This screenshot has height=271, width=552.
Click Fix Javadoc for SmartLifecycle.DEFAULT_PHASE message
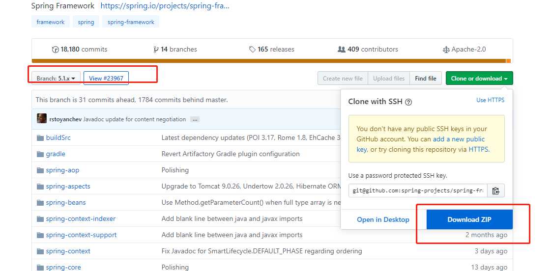tap(261, 251)
